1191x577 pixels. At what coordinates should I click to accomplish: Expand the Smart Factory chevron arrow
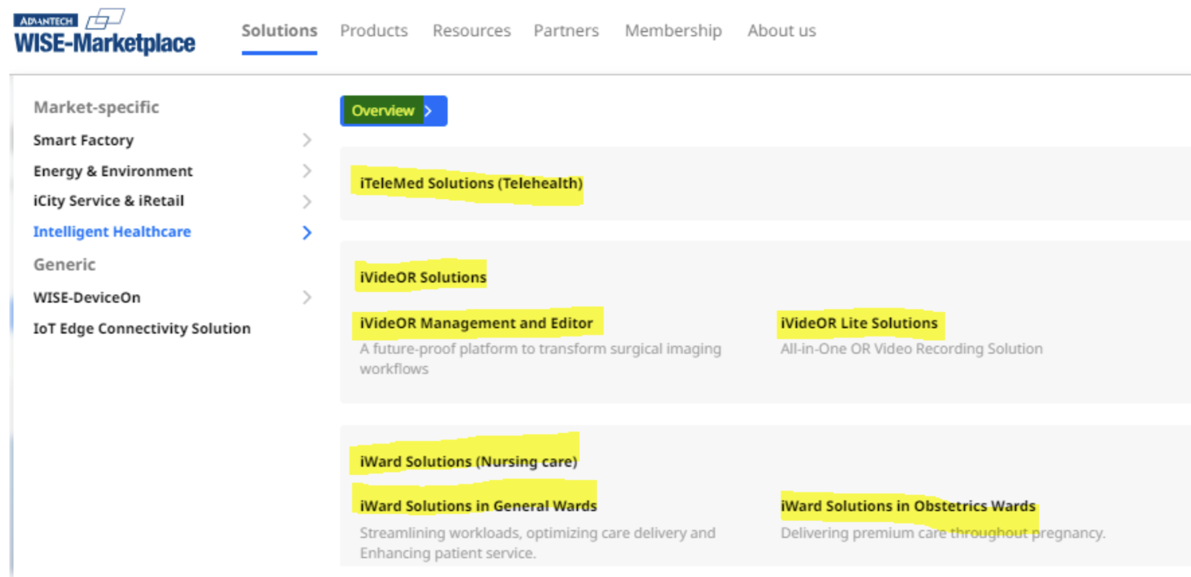pos(306,140)
